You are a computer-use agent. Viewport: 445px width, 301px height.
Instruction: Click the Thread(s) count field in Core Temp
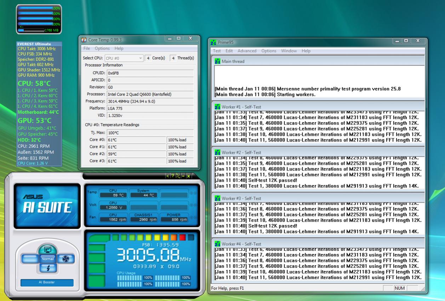tap(173, 58)
